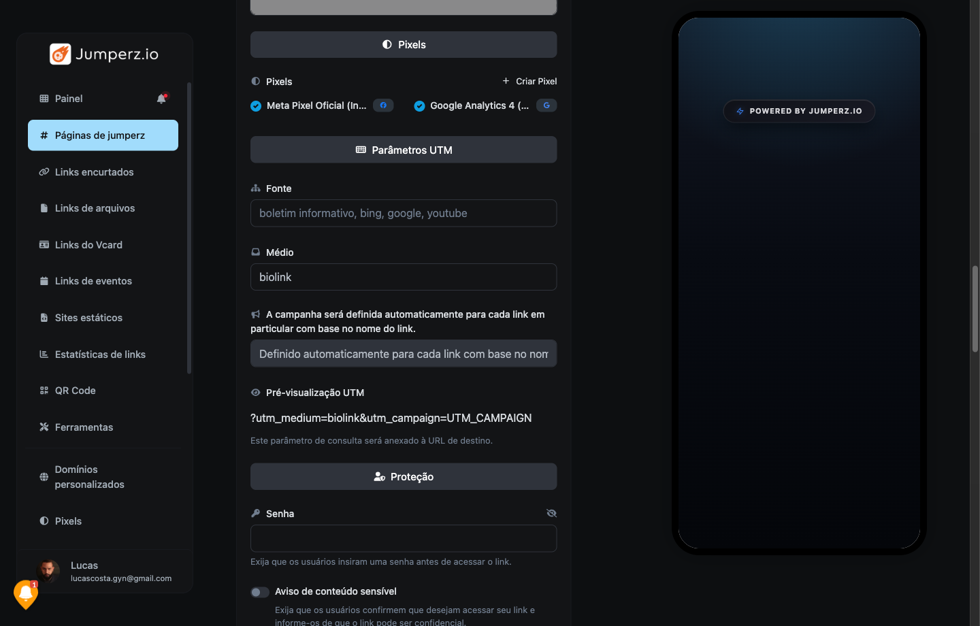
Task: Enable Aviso de conteúdo sensível switch
Action: 260,592
